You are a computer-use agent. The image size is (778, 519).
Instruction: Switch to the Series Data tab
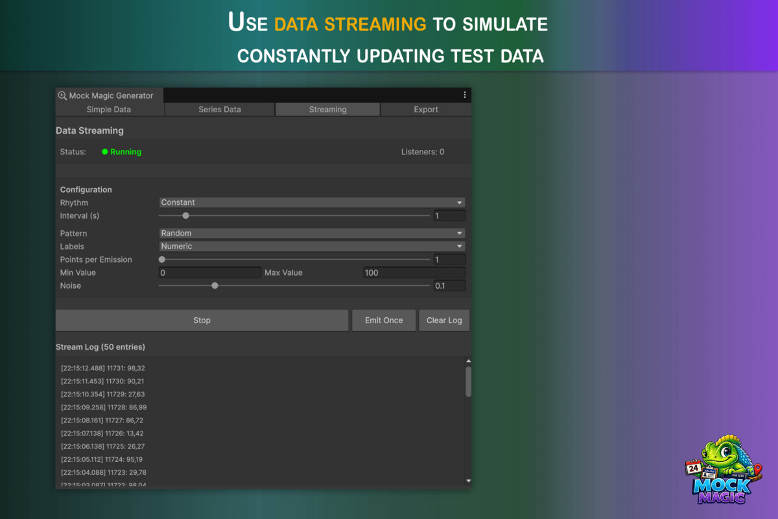coord(220,110)
